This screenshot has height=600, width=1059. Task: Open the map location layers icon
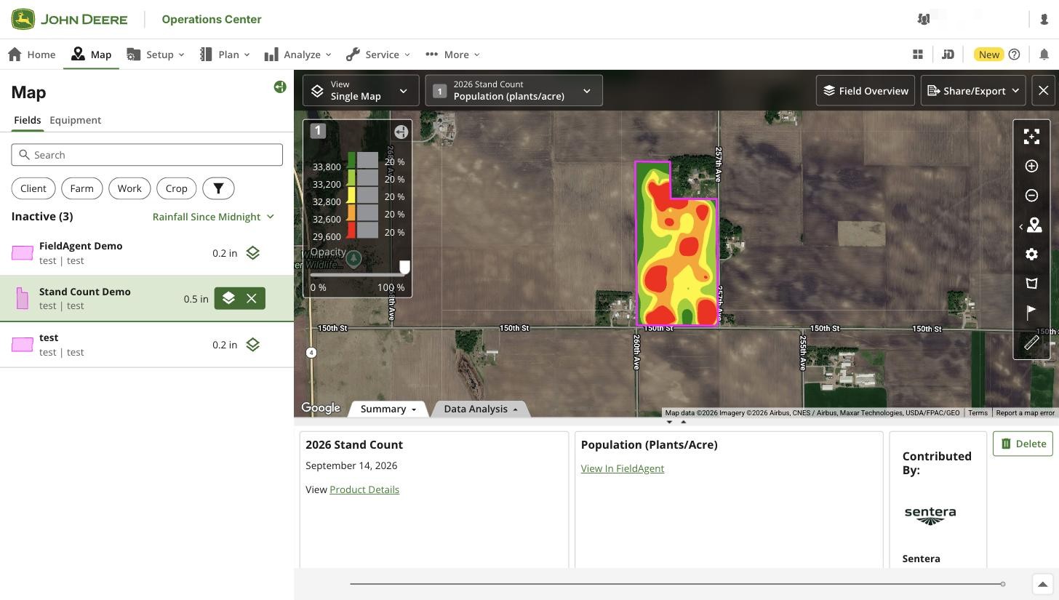[x=1034, y=226]
